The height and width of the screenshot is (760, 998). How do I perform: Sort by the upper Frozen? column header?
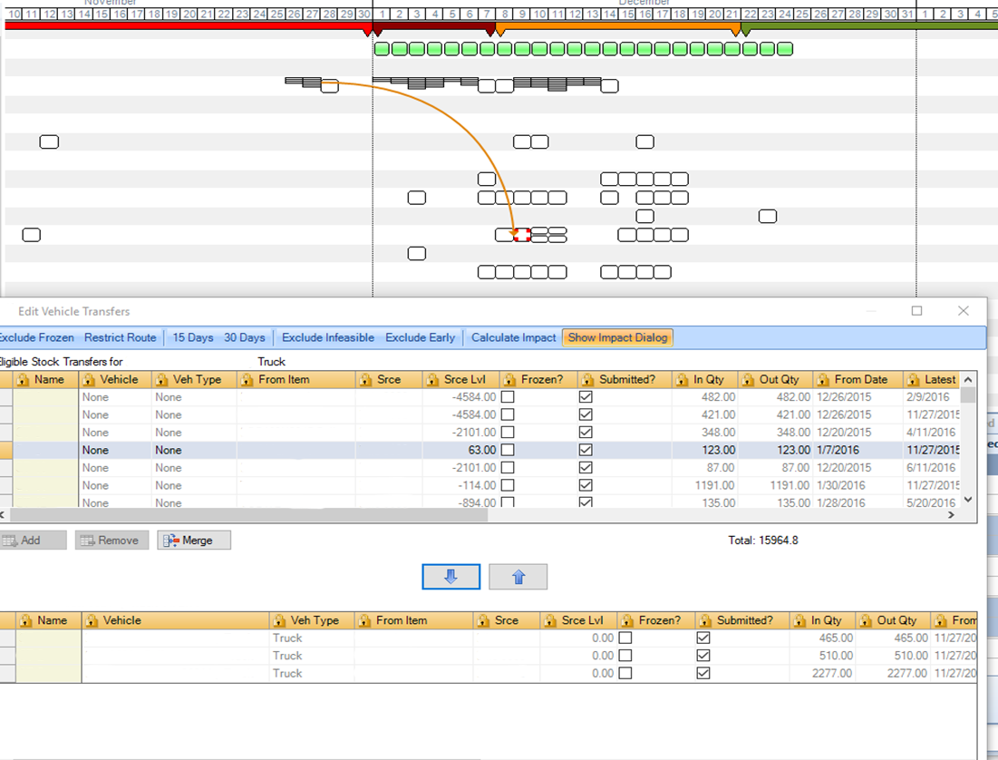[x=538, y=380]
